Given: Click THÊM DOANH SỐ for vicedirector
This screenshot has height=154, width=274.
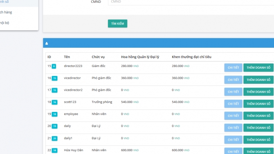Looking at the screenshot, I should pos(258,80).
